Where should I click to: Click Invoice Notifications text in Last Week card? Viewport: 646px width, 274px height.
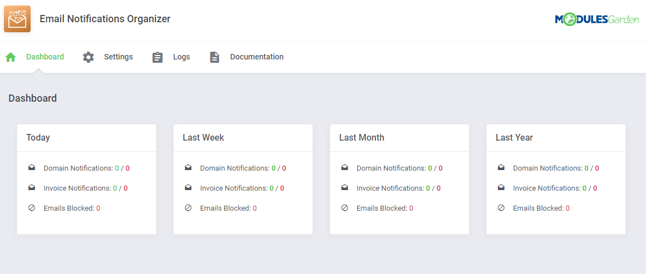[234, 188]
